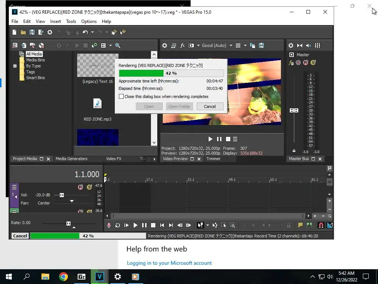Create a new project with New icon

click(14, 32)
